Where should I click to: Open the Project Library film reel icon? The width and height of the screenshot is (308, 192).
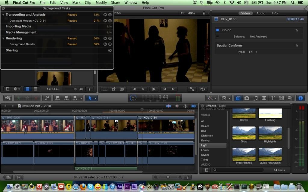(8, 177)
